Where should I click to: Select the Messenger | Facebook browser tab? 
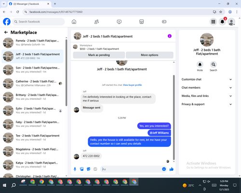[x=28, y=4]
